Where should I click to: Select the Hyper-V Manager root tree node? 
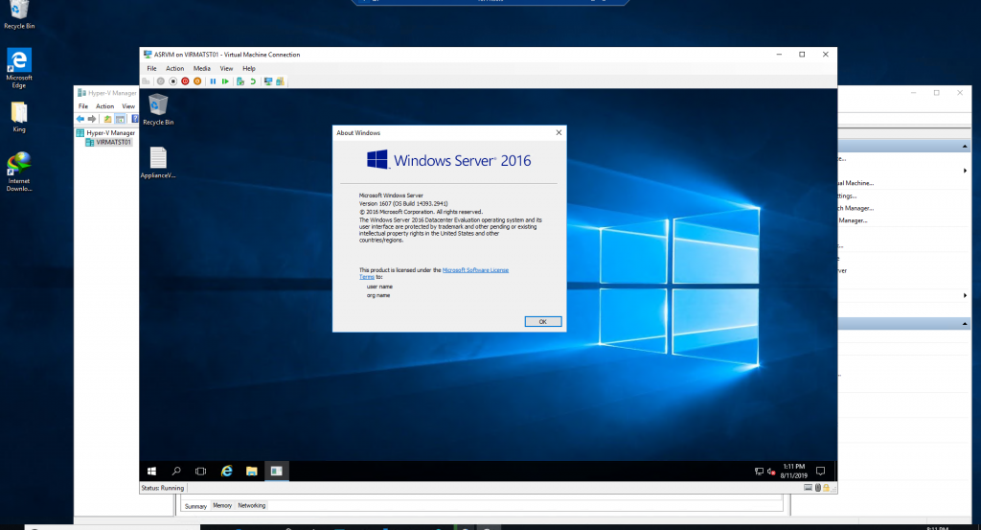pyautogui.click(x=105, y=132)
